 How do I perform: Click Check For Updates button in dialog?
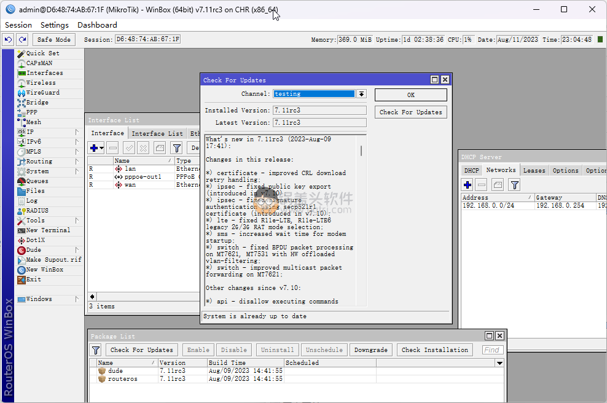(x=411, y=112)
